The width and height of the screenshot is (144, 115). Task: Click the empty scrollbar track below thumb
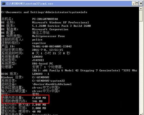pos(141,67)
